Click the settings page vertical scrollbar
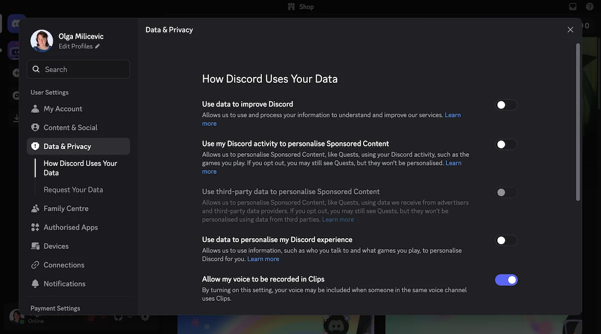The width and height of the screenshot is (601, 334). point(578,122)
